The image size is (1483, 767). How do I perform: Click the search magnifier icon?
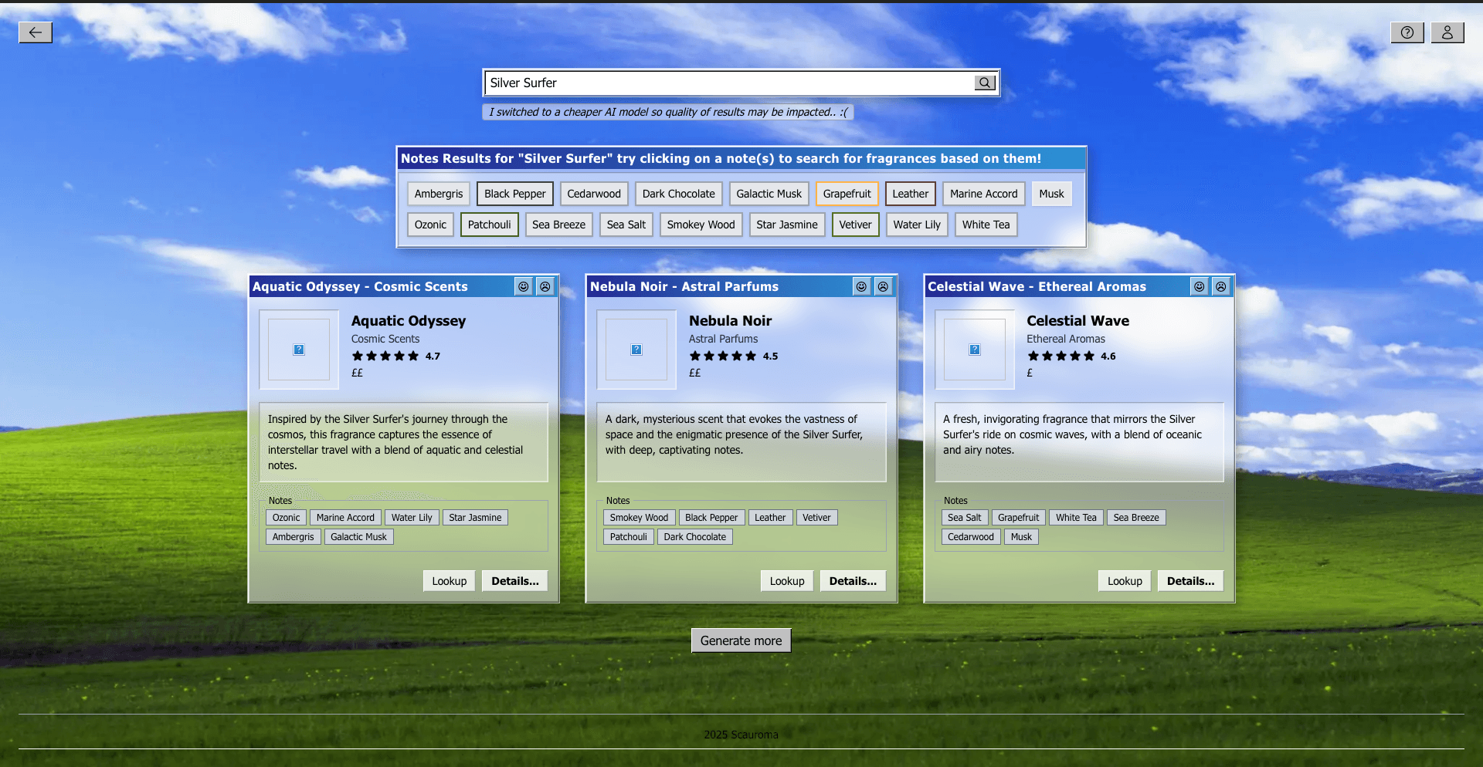coord(984,83)
